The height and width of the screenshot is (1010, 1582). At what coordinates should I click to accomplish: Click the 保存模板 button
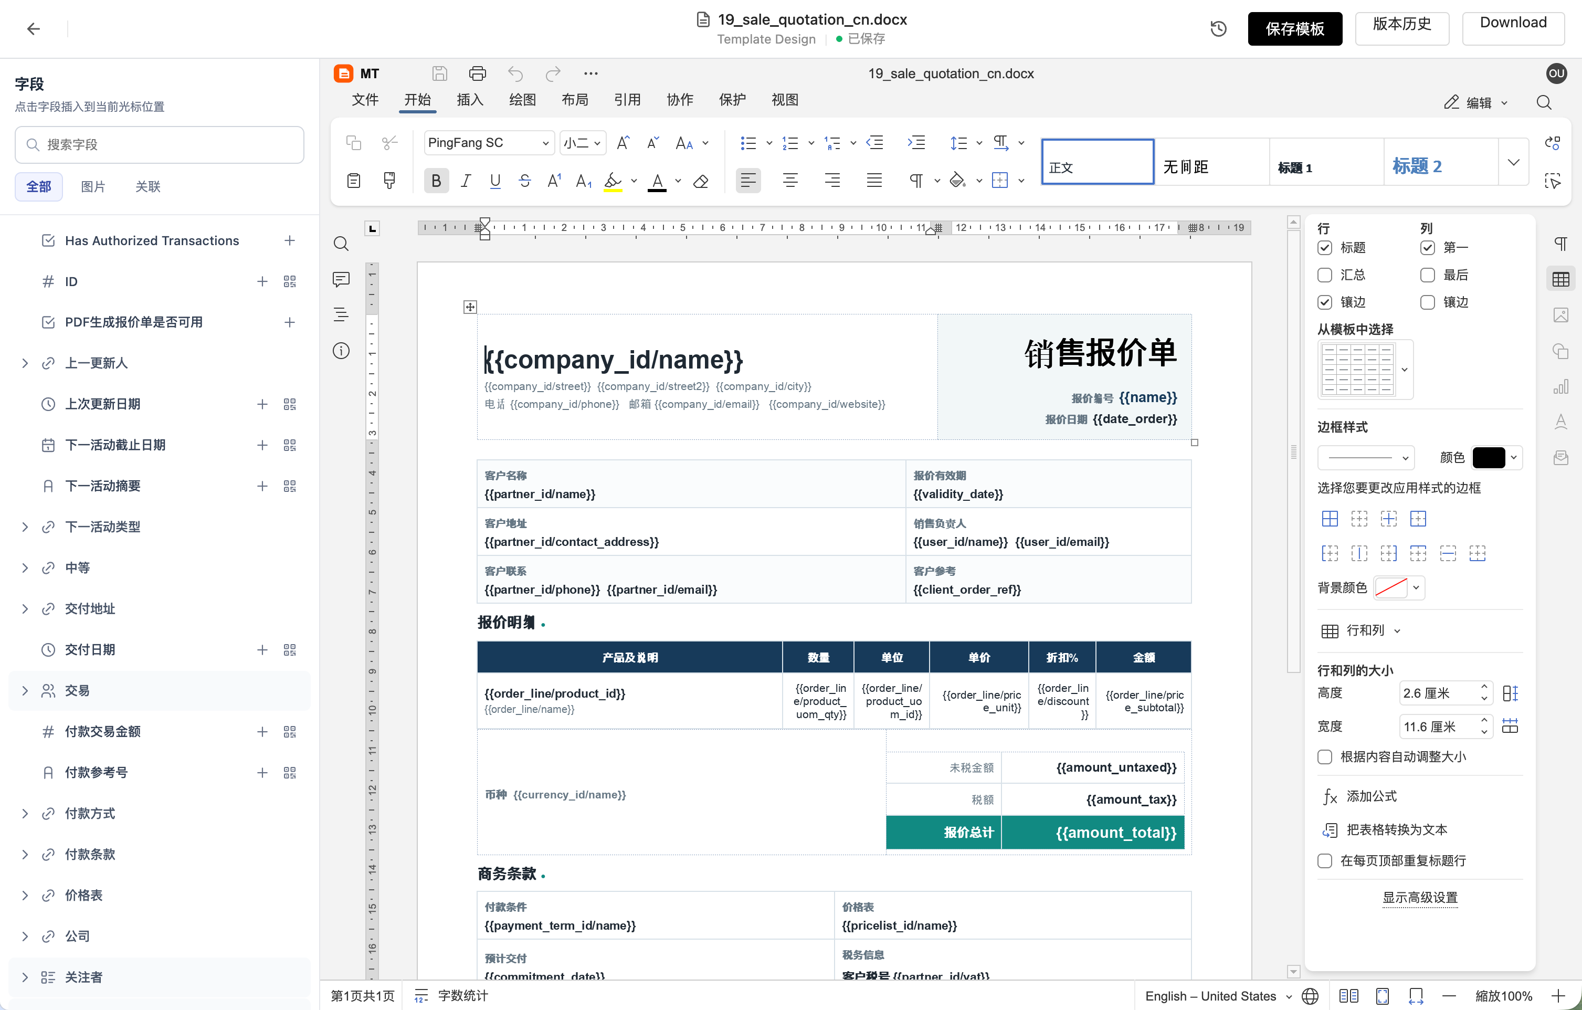pyautogui.click(x=1294, y=28)
